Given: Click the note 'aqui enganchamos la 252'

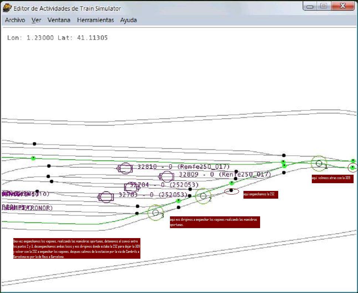Looking at the screenshot, I should click(x=260, y=195).
